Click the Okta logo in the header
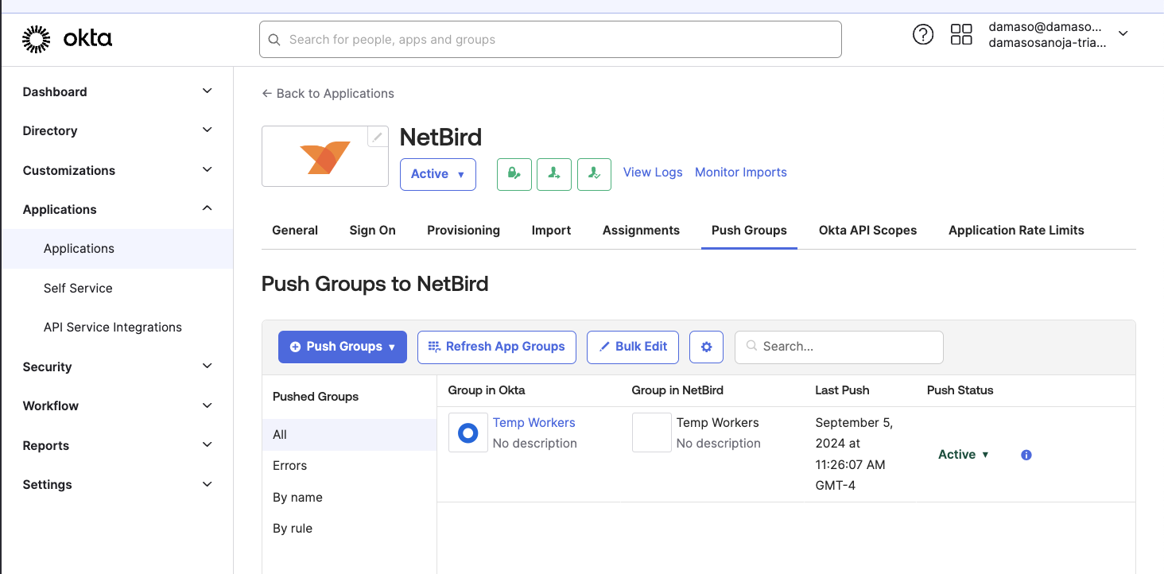This screenshot has height=574, width=1164. point(67,37)
